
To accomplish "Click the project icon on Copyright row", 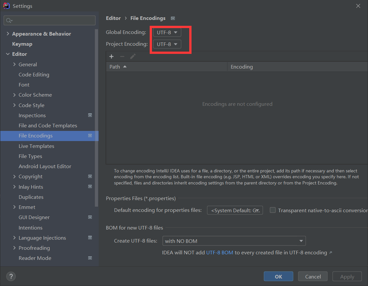I will (x=90, y=176).
